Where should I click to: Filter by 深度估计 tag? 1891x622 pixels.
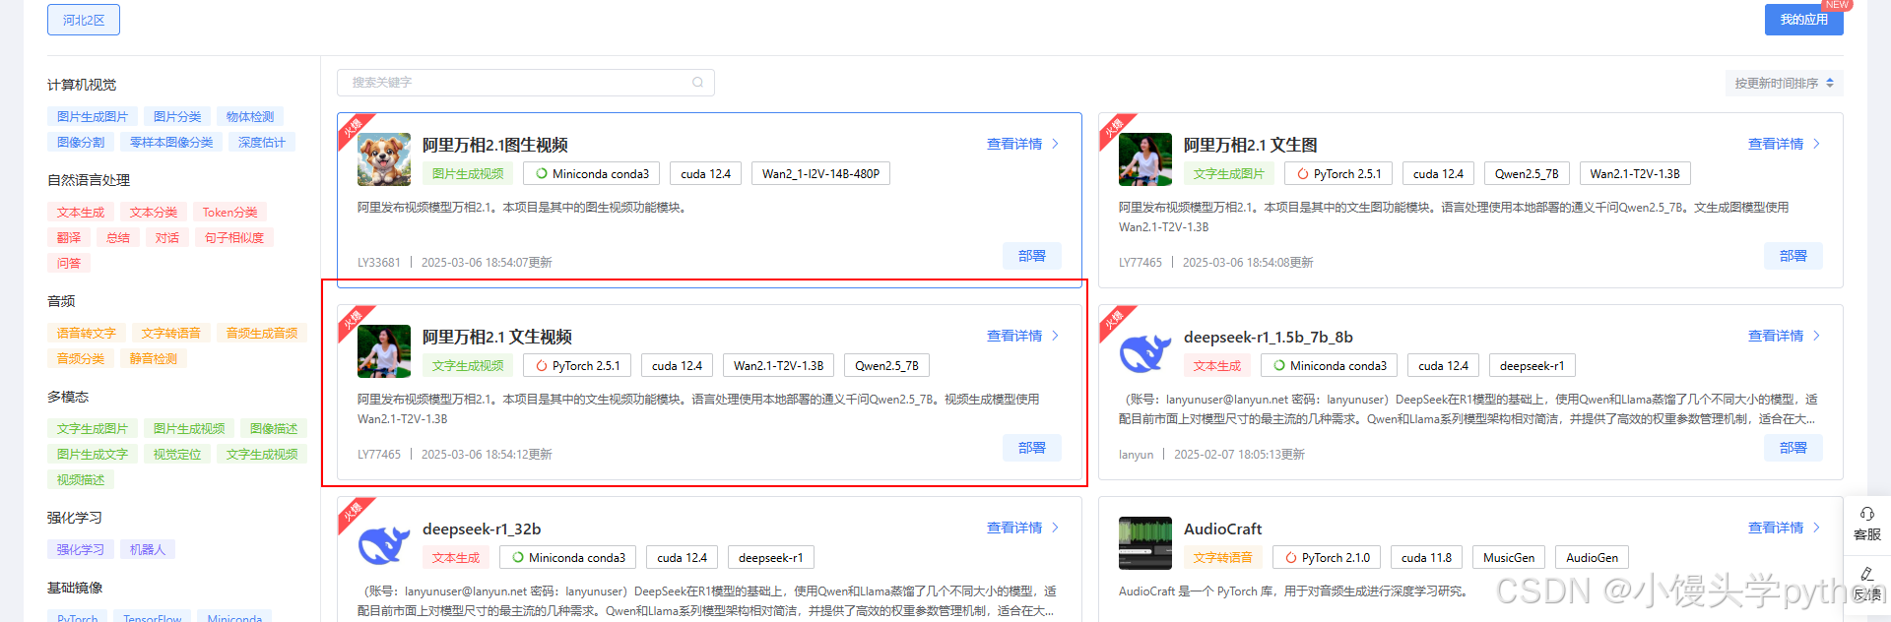(x=262, y=142)
